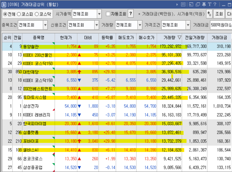The width and height of the screenshot is (232, 172).
Task: Sort by the 현재가 column header
Action: click(66, 38)
